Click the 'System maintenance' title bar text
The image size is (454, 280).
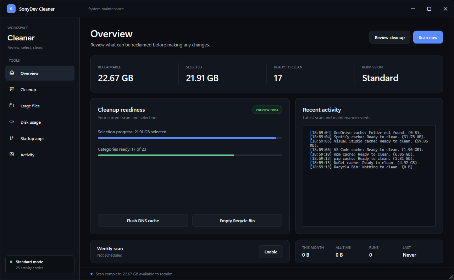(106, 9)
